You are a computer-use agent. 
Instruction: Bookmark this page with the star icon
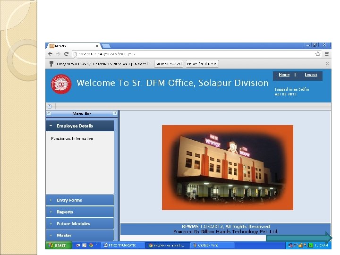318,54
